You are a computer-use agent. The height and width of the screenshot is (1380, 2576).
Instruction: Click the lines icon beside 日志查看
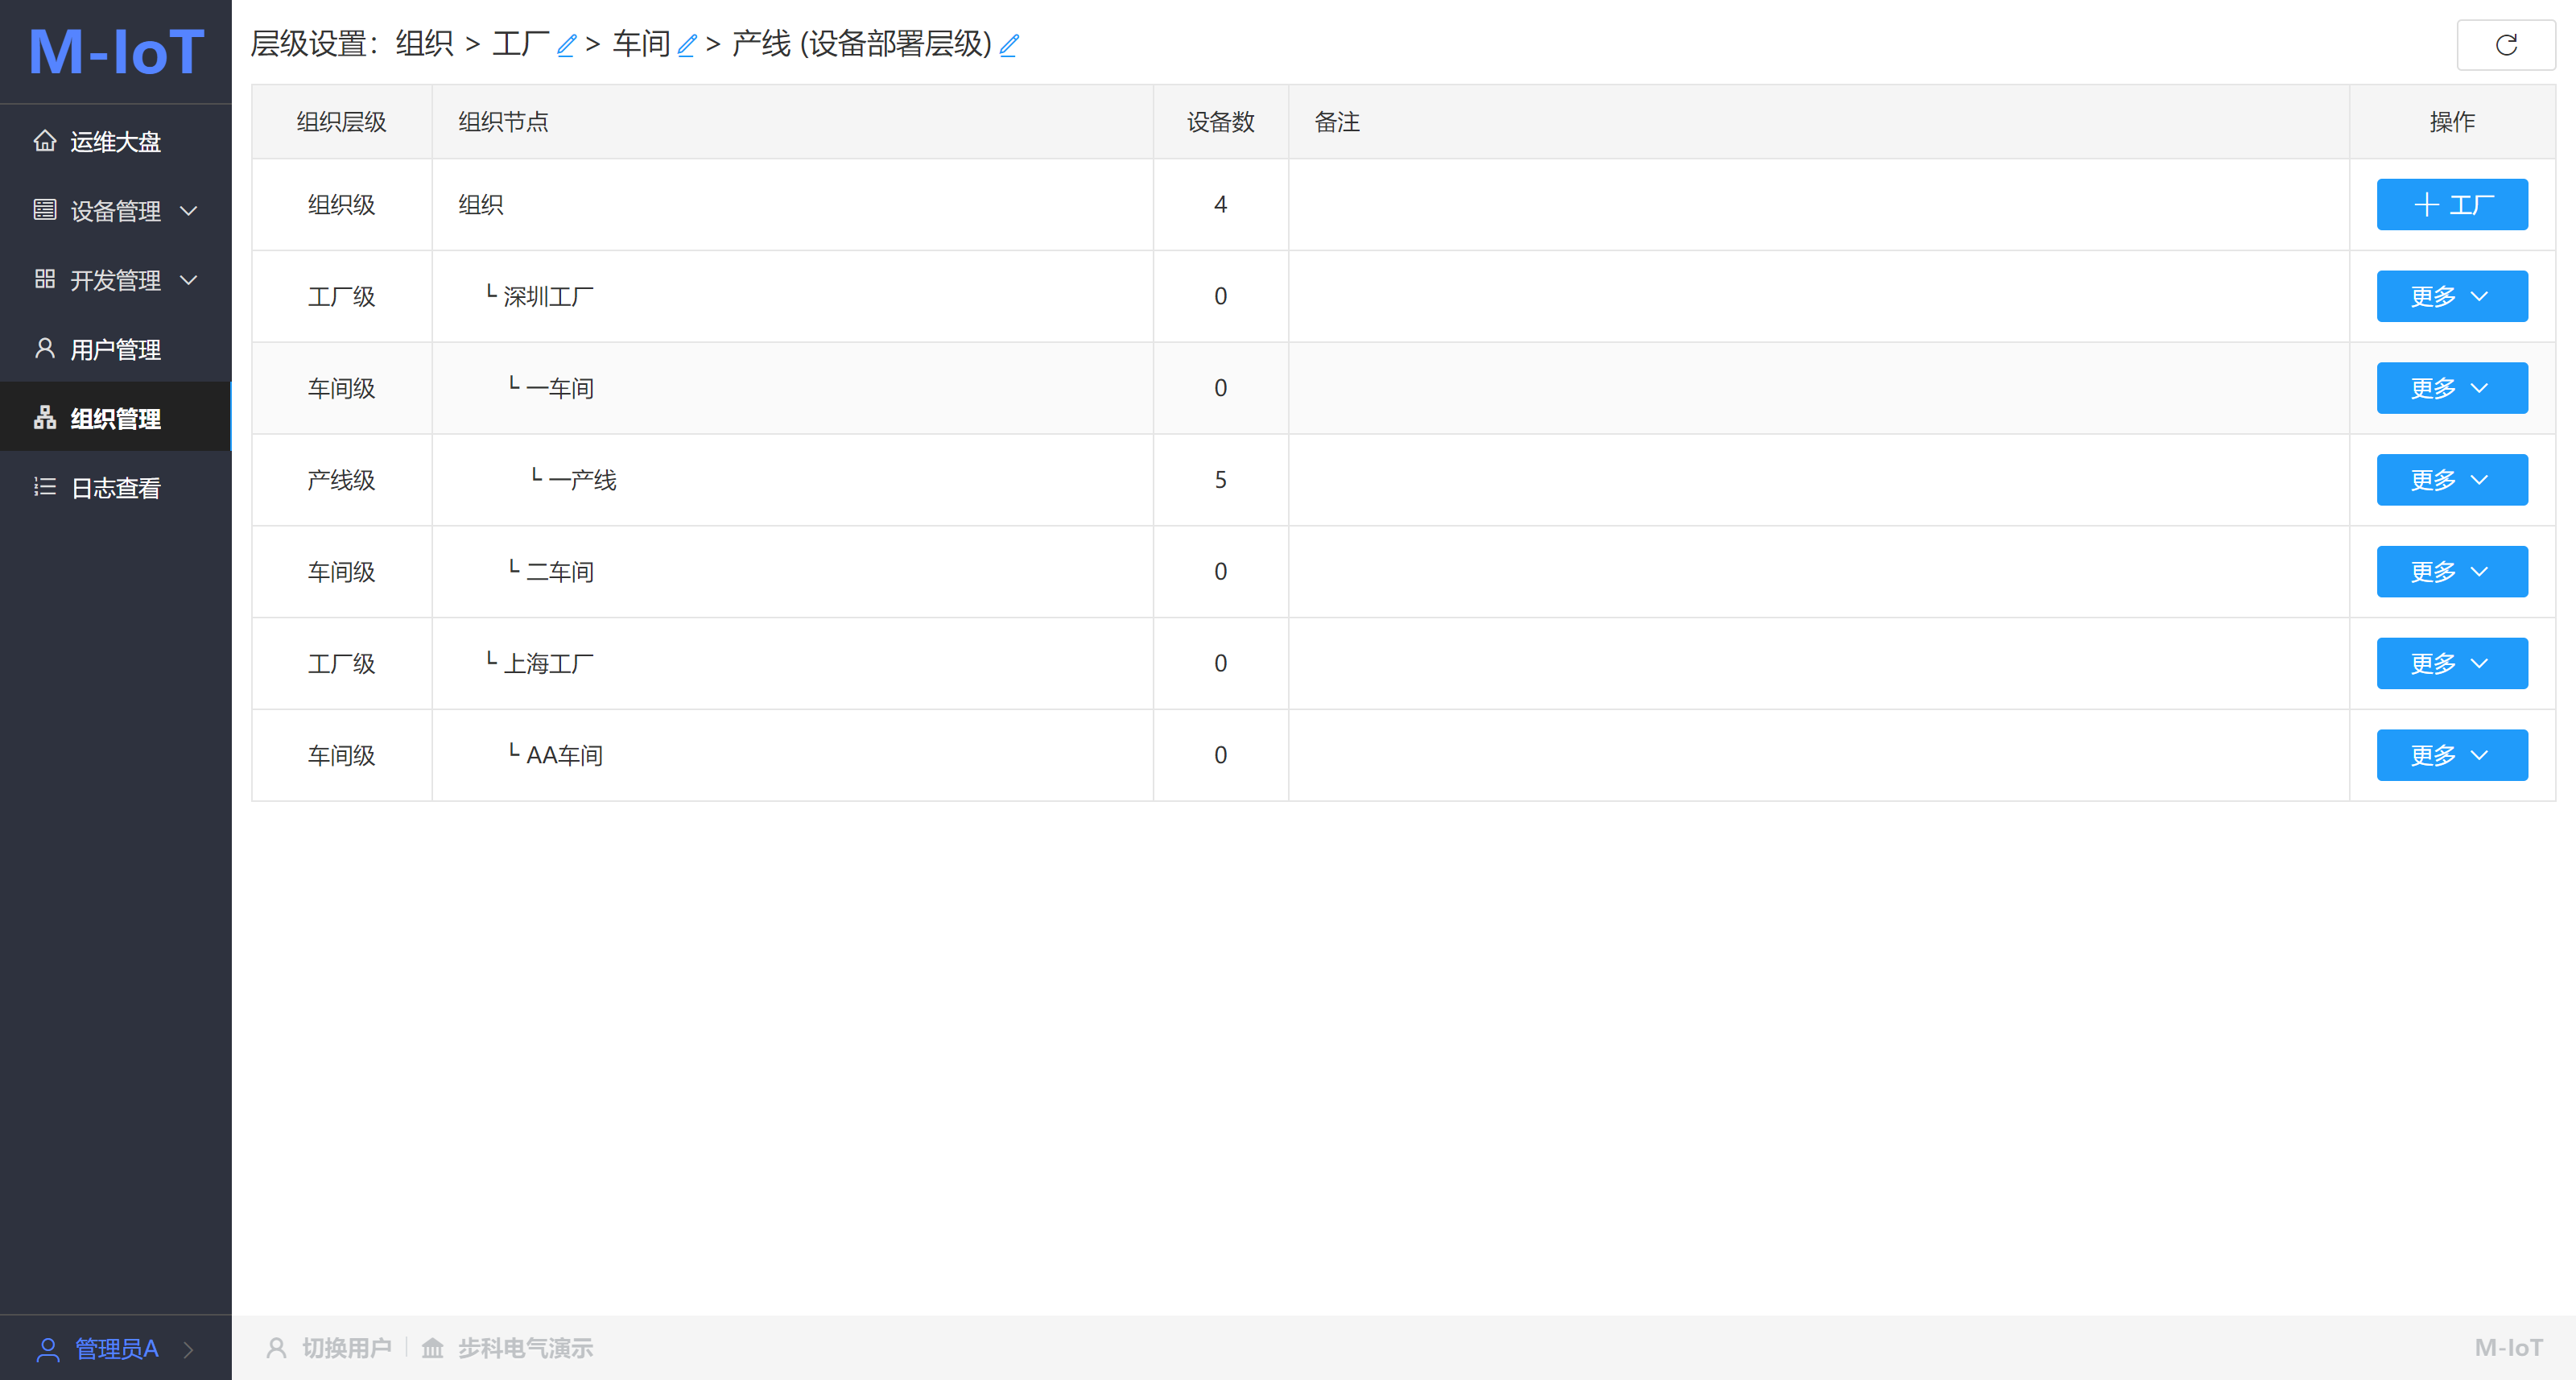click(x=45, y=487)
